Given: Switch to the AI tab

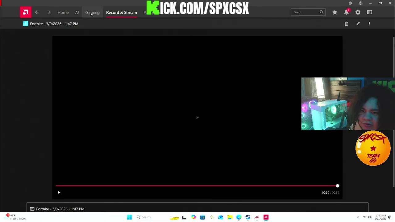Looking at the screenshot, I should 77,12.
